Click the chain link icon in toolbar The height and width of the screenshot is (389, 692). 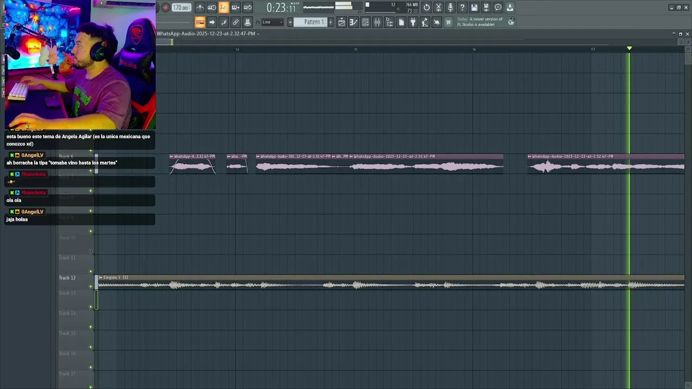tap(236, 22)
